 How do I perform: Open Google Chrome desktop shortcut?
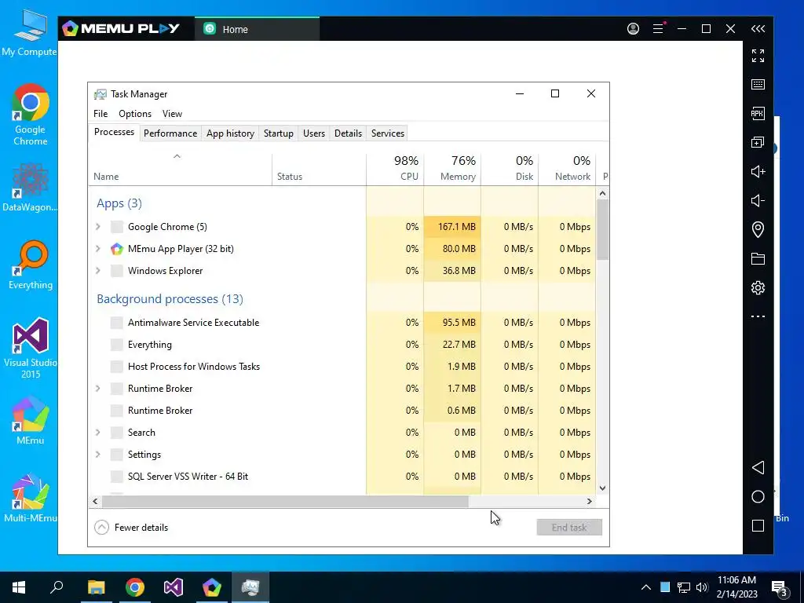click(31, 115)
